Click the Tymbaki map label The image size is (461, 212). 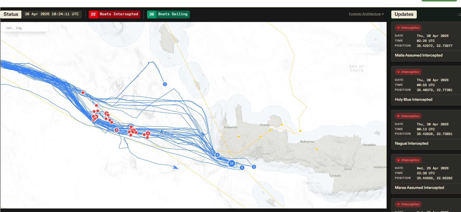tap(335, 176)
